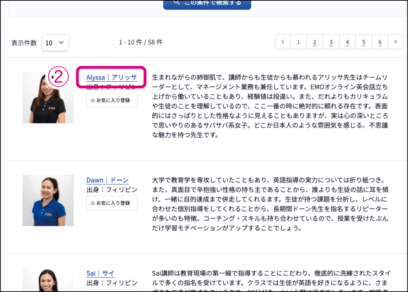Viewport: 408px width, 292px height.
Task: Open the 表示件数 dropdown showing 10
Action: [x=55, y=42]
